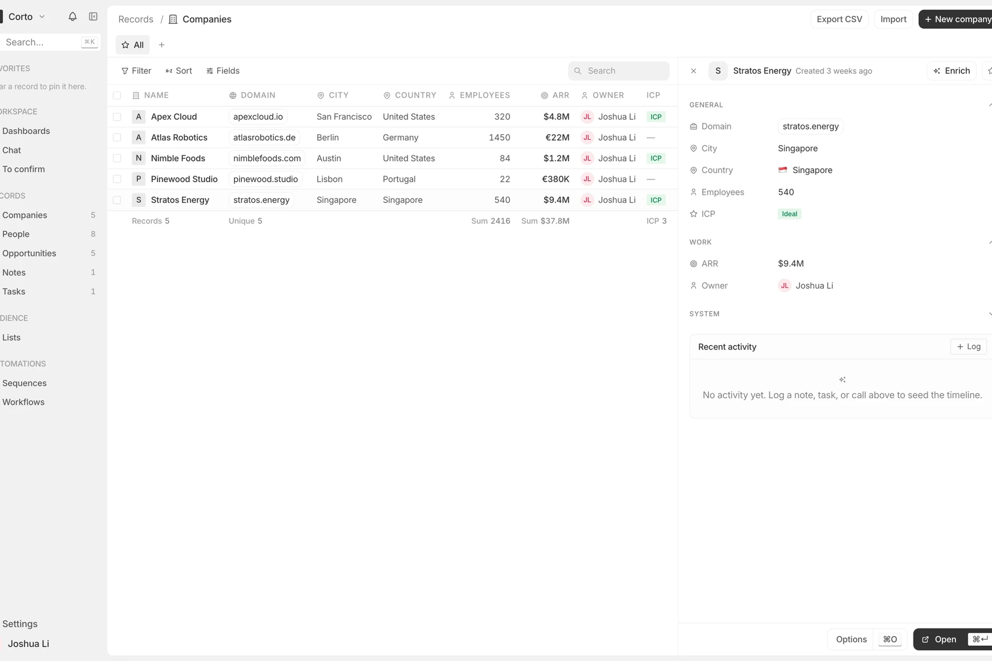Click the NAME column header
This screenshot has height=661, width=992.
pos(151,96)
